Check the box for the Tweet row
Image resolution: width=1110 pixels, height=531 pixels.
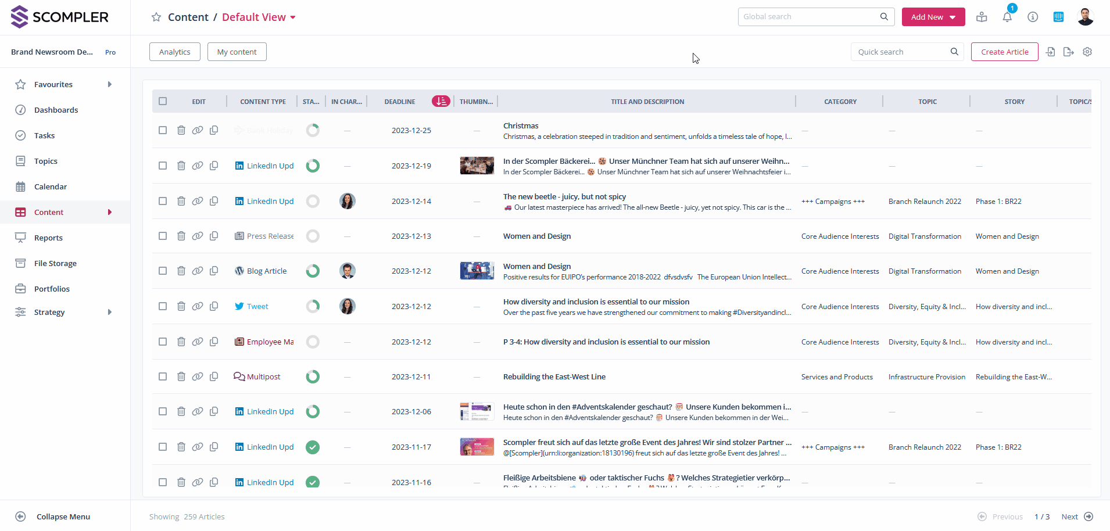(163, 306)
